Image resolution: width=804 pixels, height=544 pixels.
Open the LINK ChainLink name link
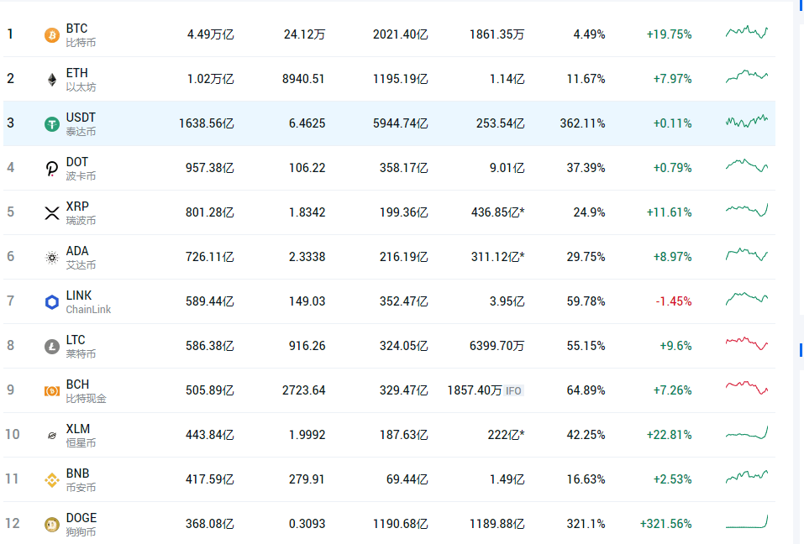coord(88,302)
